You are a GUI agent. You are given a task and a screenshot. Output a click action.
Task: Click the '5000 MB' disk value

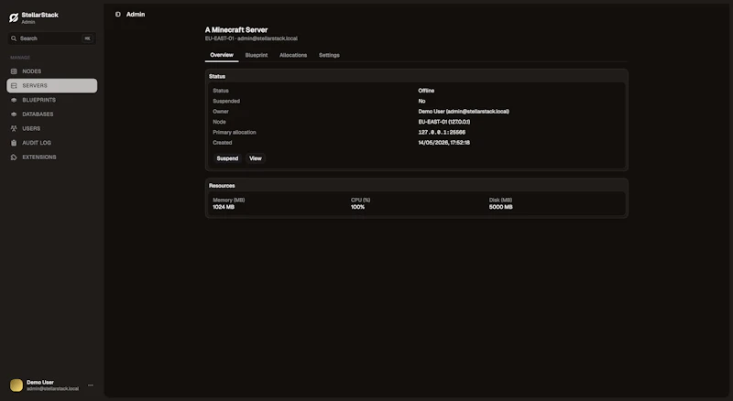500,207
